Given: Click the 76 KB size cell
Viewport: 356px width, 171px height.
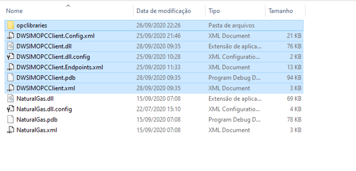Looking at the screenshot, I should coord(294,46).
